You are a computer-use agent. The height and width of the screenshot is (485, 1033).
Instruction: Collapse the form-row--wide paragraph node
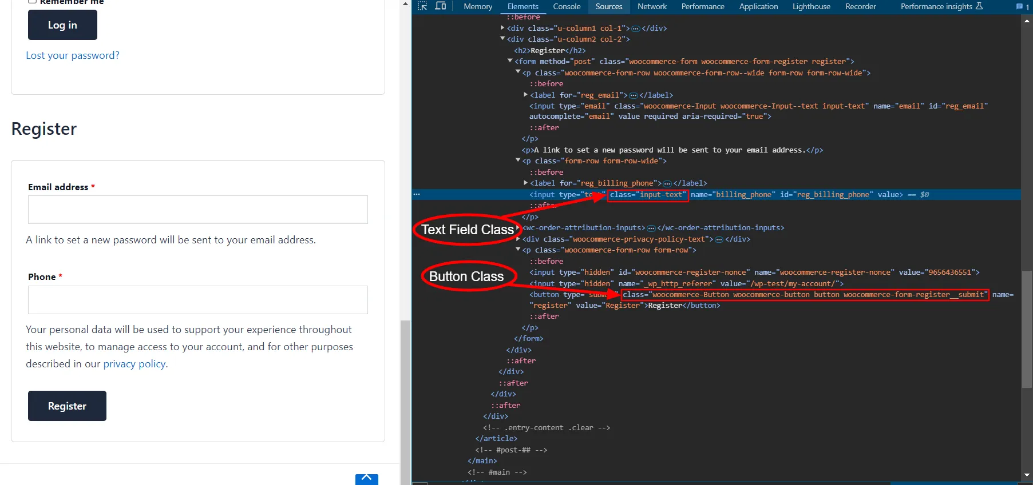[518, 73]
